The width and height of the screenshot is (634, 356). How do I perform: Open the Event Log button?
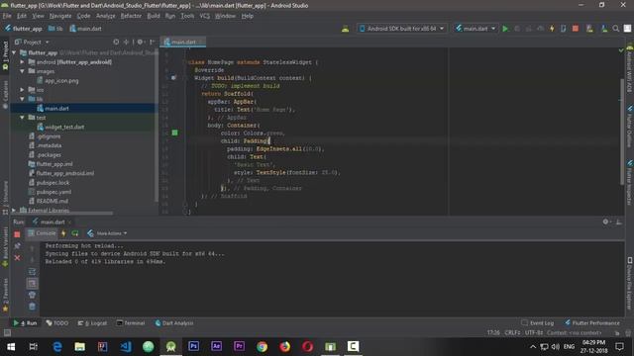coord(537,323)
